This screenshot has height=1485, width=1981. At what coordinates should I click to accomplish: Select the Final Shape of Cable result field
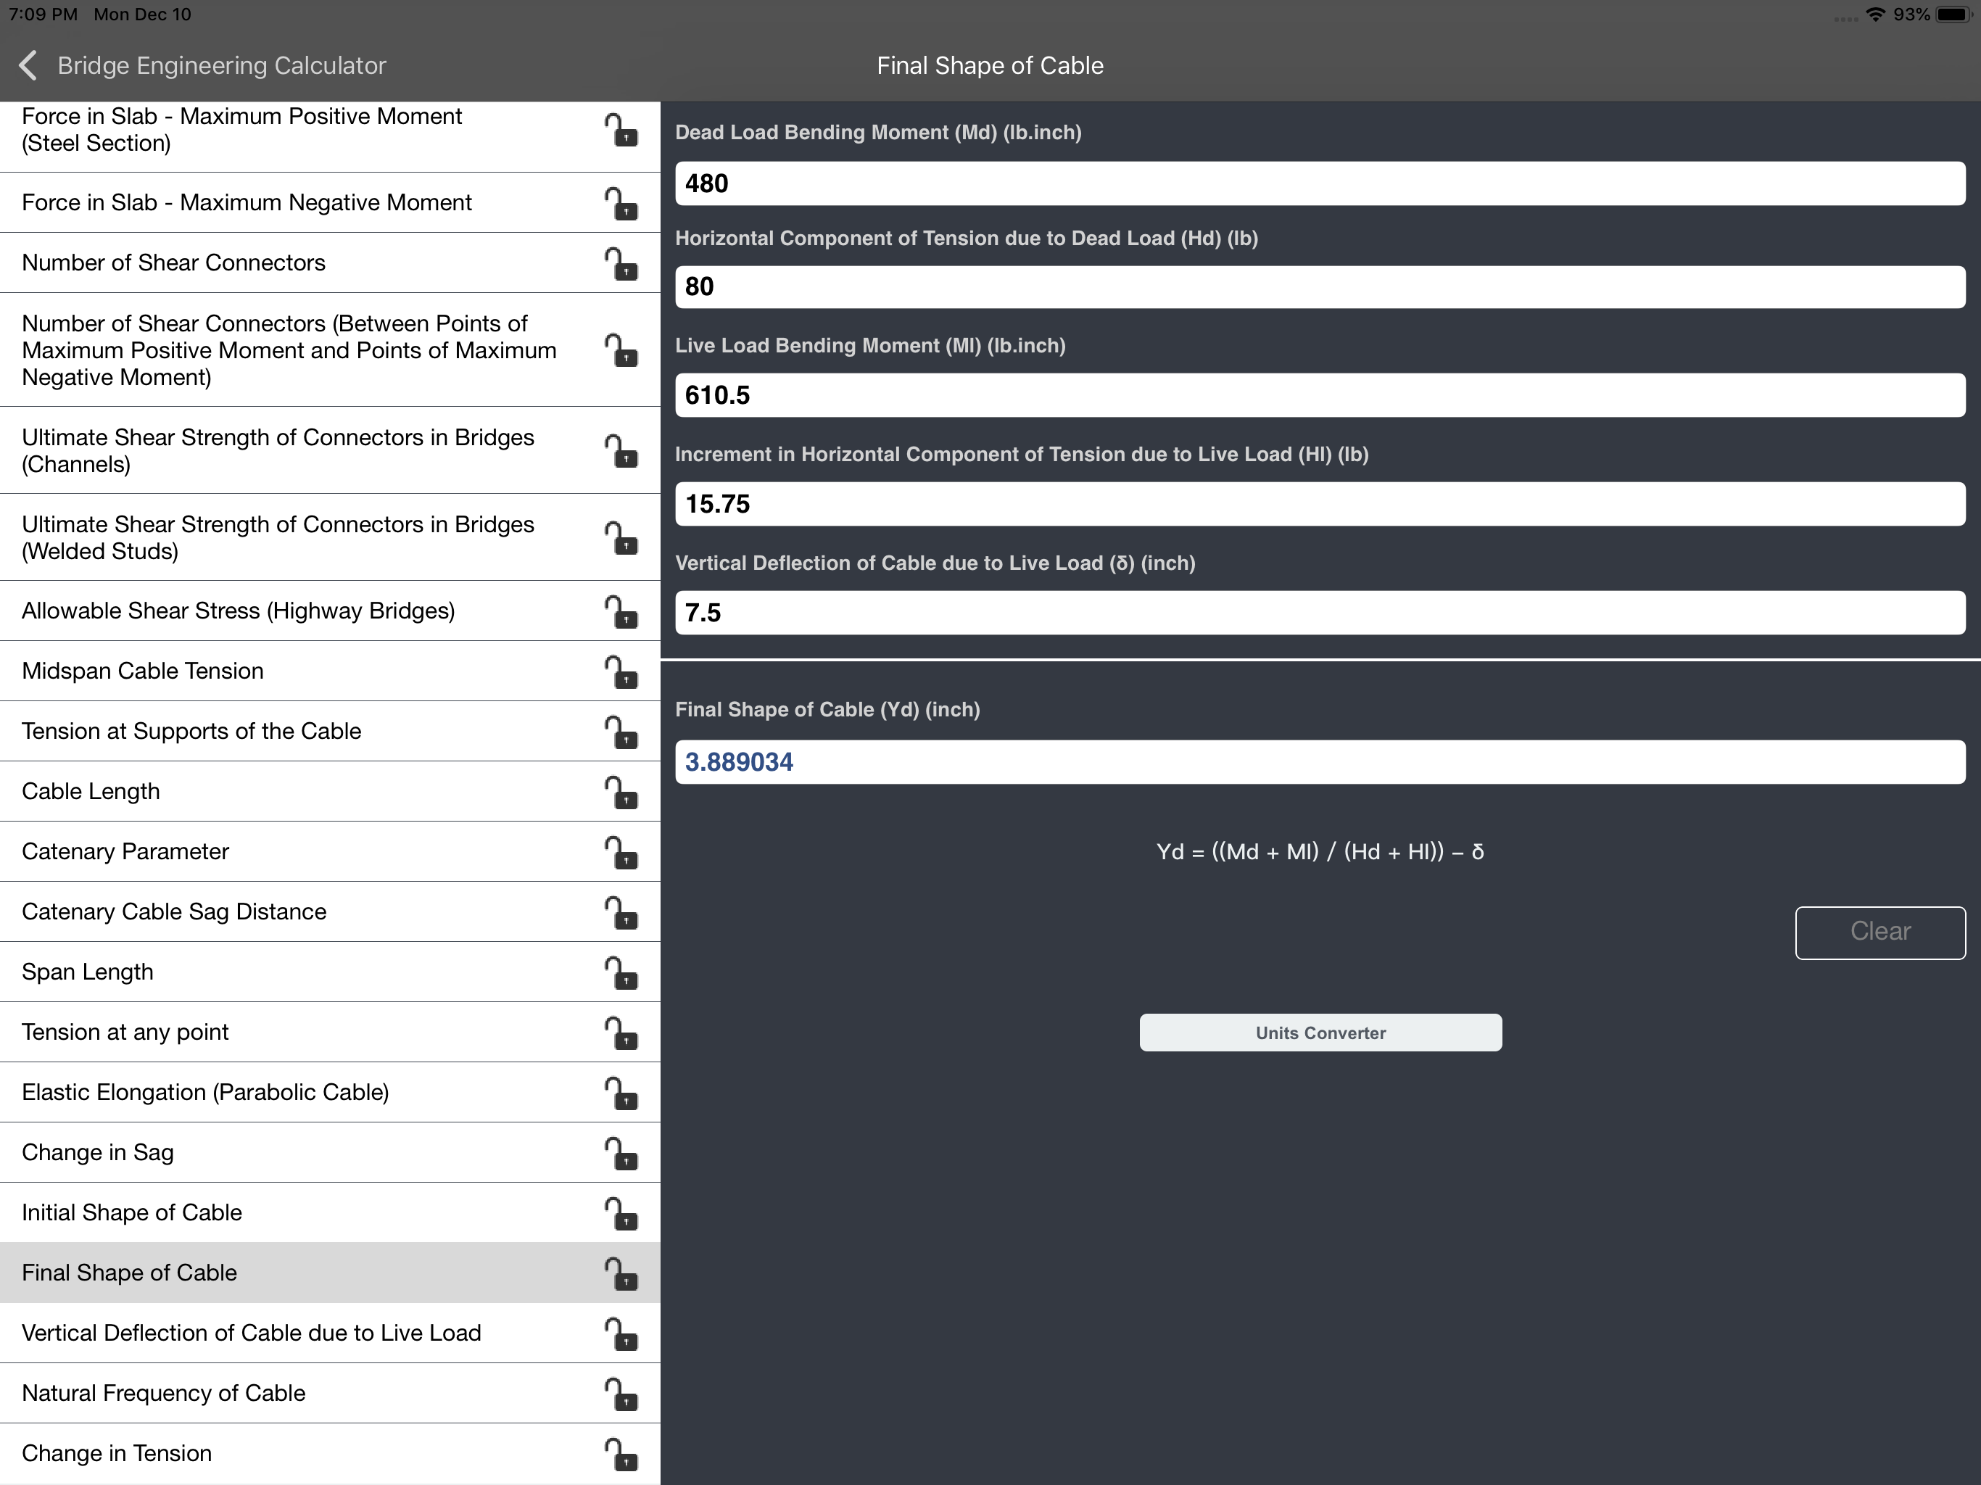click(1320, 762)
